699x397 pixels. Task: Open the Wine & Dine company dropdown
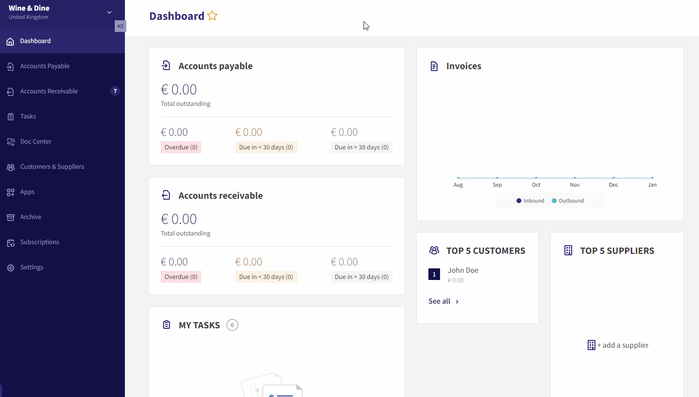(x=109, y=13)
